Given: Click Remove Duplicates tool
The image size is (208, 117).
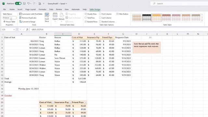Looking at the screenshot, I should [28, 18].
